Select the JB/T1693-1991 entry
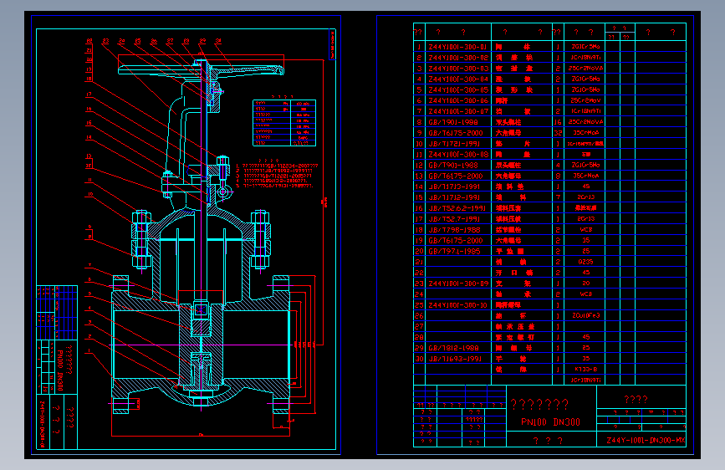The image size is (725, 470). 453,359
